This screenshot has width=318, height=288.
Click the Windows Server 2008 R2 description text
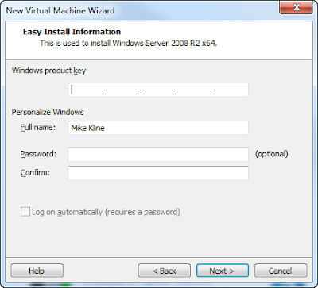click(x=129, y=44)
